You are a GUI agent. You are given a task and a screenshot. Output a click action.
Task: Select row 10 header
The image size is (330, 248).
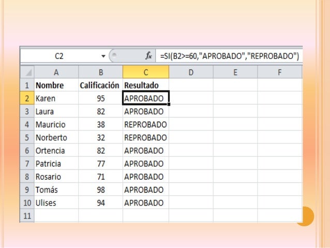point(27,203)
